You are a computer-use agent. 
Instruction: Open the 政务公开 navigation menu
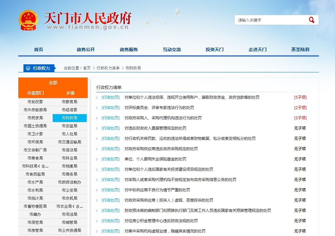(86, 50)
